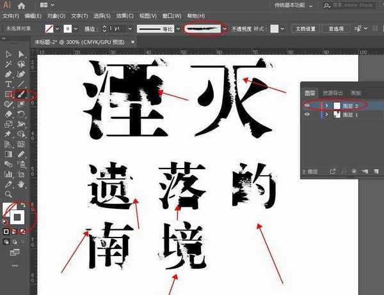Set paint to None mode button
The height and width of the screenshot is (295, 384).
(x=23, y=231)
